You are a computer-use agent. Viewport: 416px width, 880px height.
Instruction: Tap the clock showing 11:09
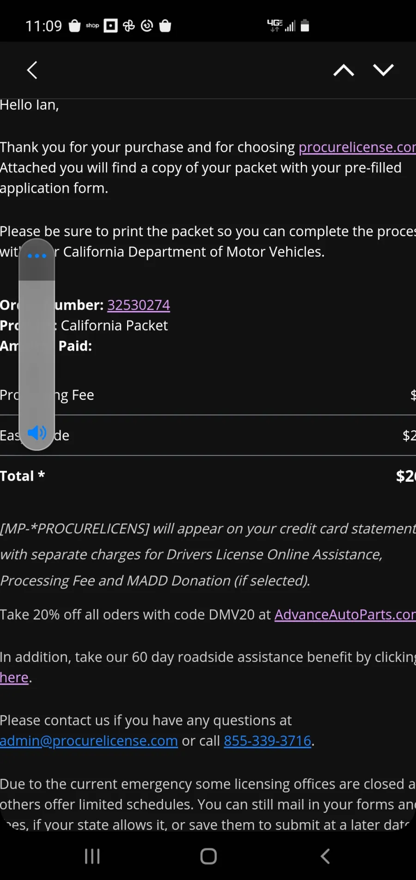pos(43,26)
